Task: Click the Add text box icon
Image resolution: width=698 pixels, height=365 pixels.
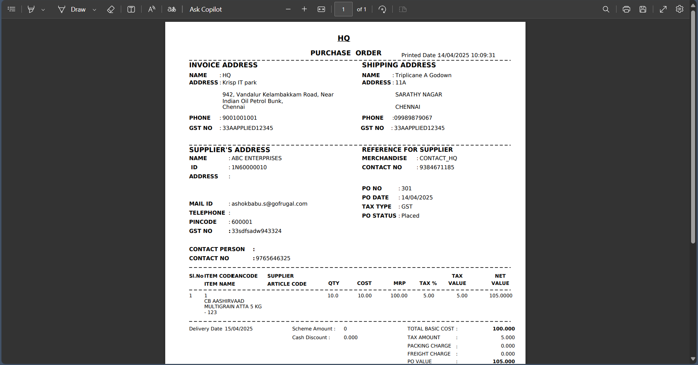Action: [x=131, y=9]
